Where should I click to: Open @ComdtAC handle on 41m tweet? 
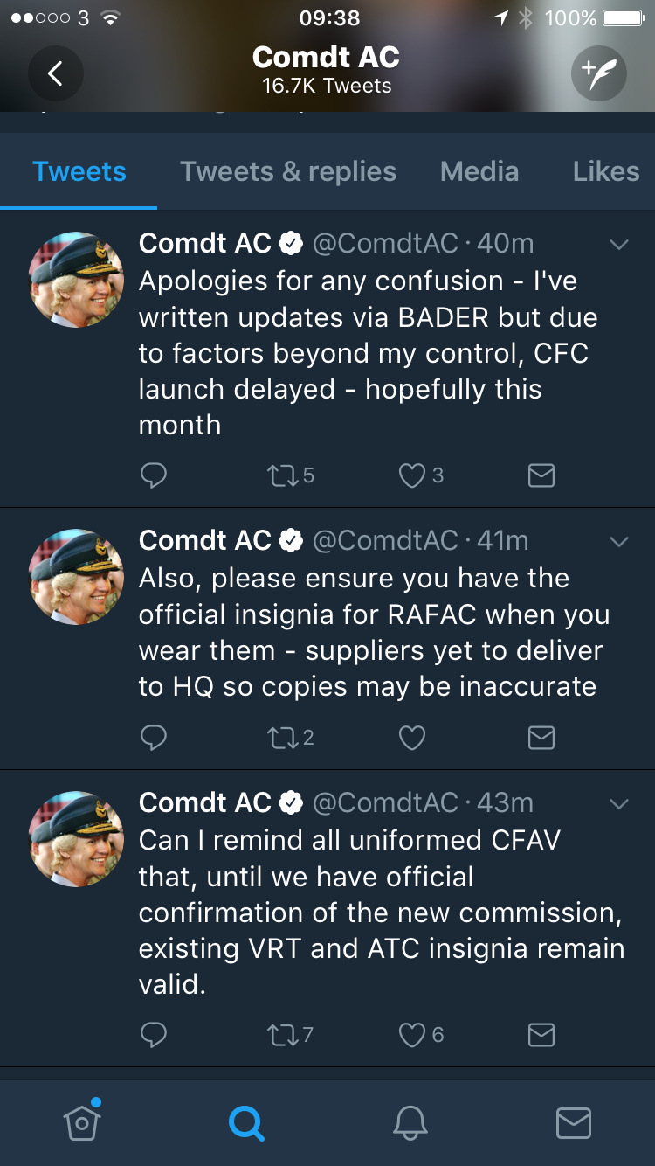[x=385, y=540]
